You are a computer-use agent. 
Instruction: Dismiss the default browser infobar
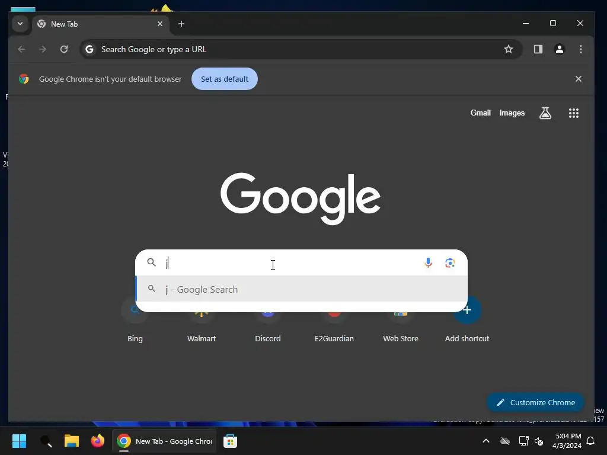[579, 79]
